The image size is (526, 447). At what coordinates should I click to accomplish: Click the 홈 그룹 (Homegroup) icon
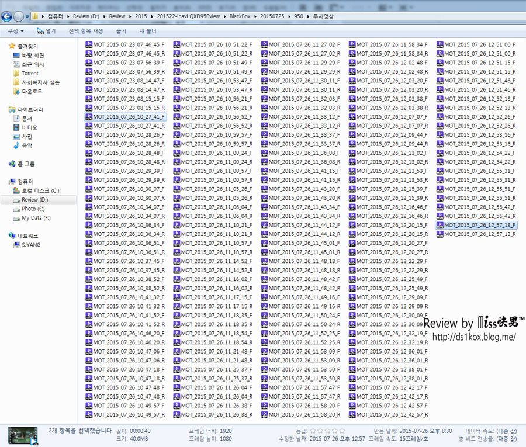(x=12, y=164)
